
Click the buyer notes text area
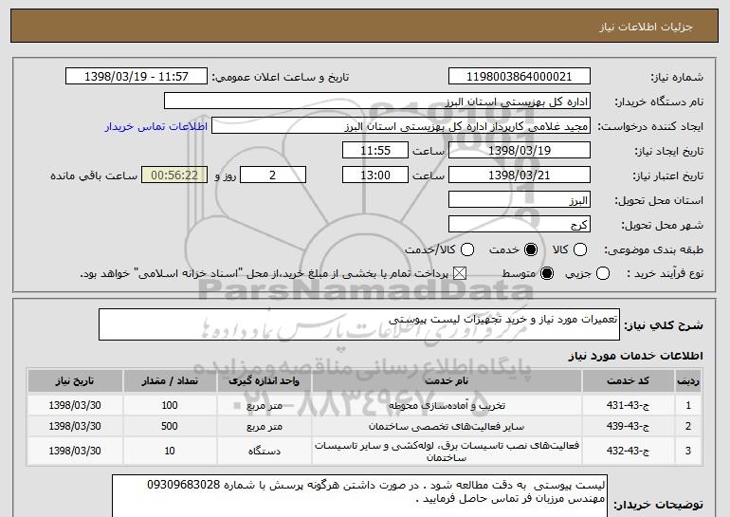(359, 495)
